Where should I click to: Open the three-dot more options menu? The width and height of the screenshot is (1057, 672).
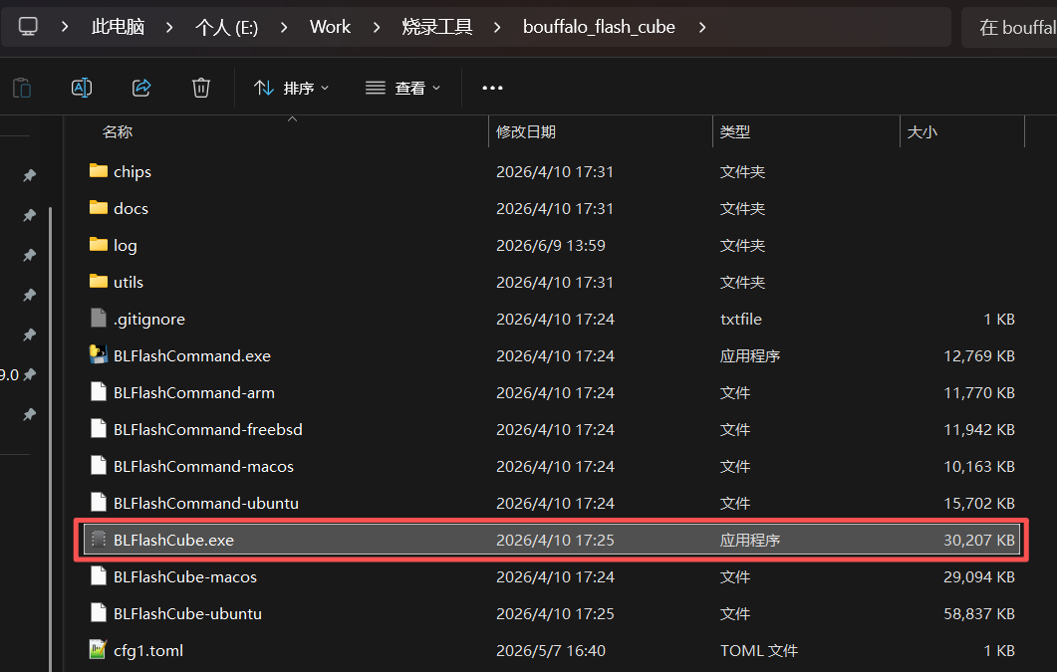pyautogui.click(x=492, y=88)
